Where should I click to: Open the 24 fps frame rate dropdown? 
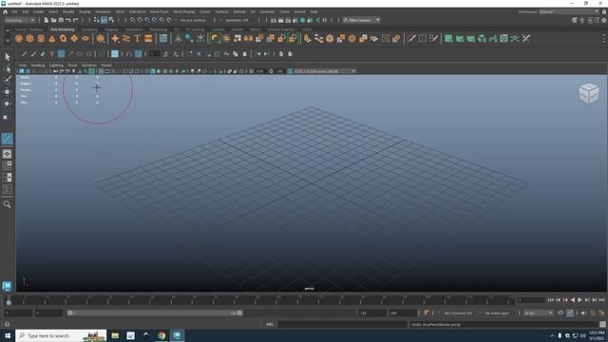538,313
